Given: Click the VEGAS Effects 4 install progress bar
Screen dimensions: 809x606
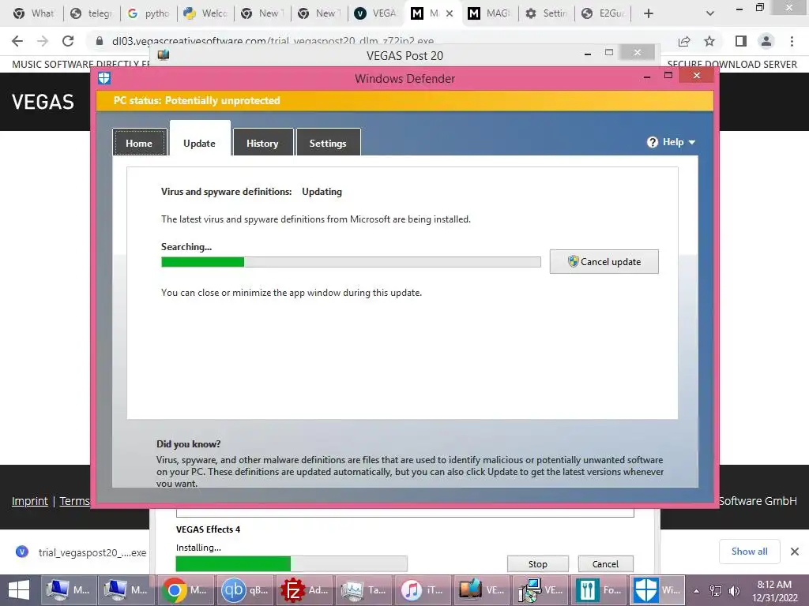Looking at the screenshot, I should tap(292, 563).
